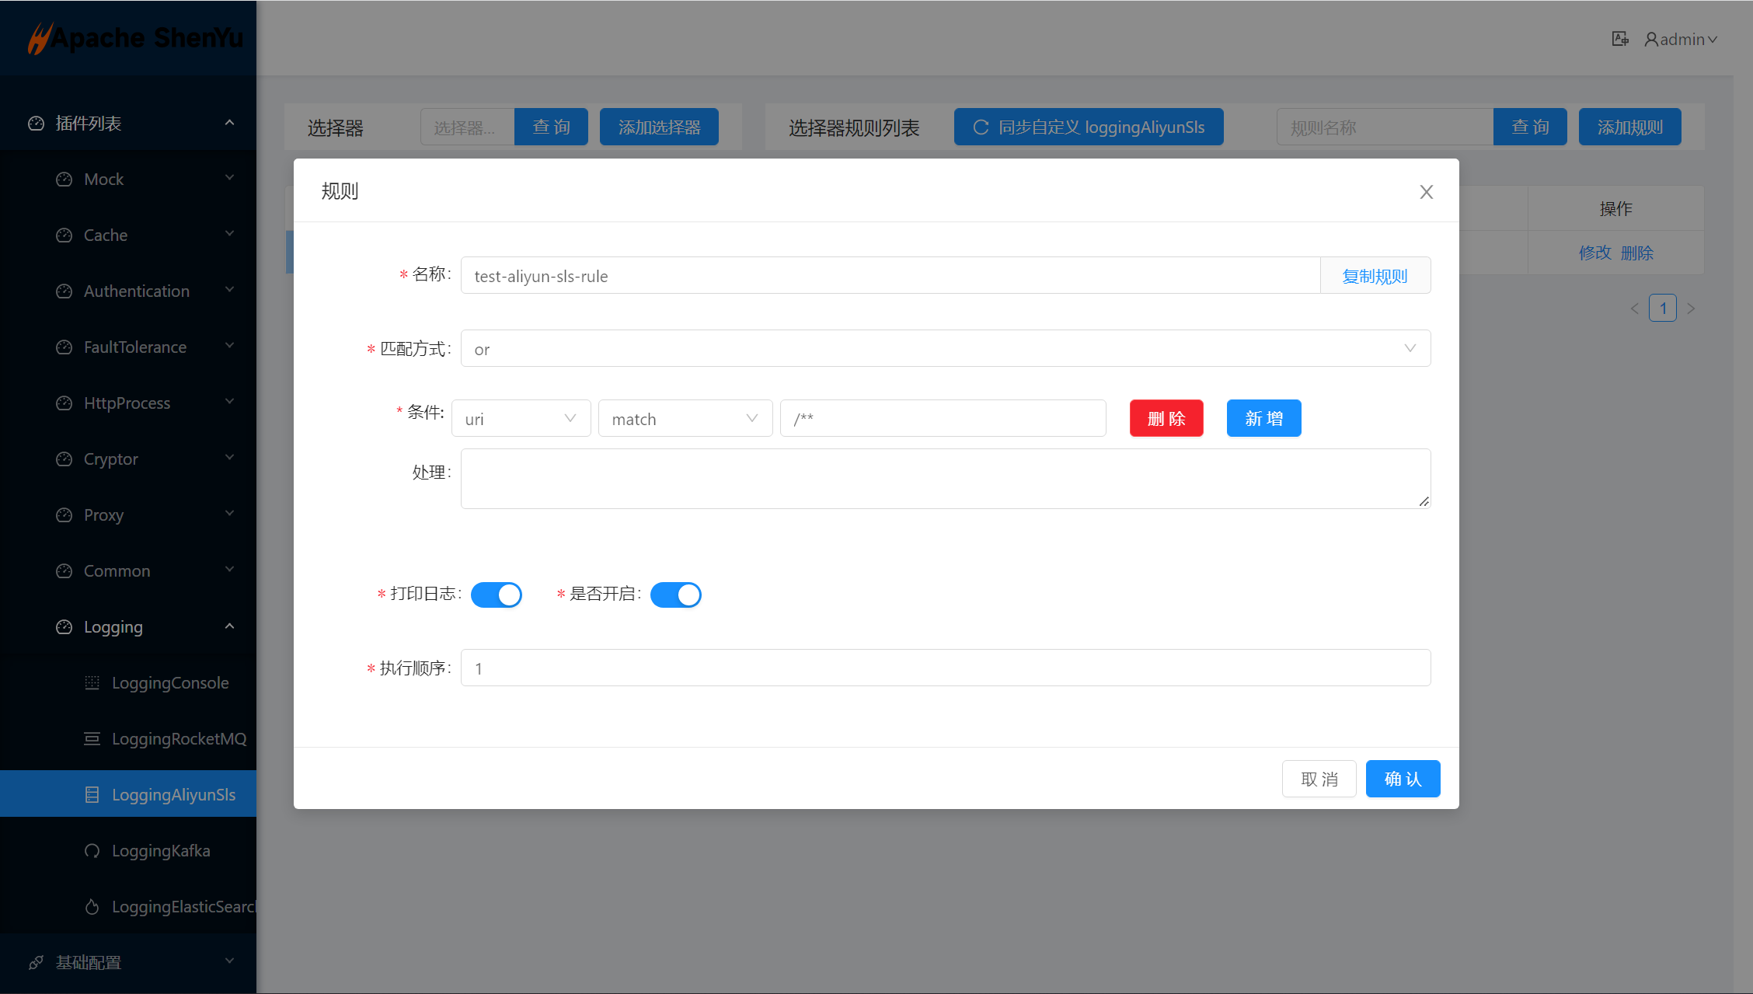Expand the Authentication plugin menu
1753x994 pixels.
[137, 291]
